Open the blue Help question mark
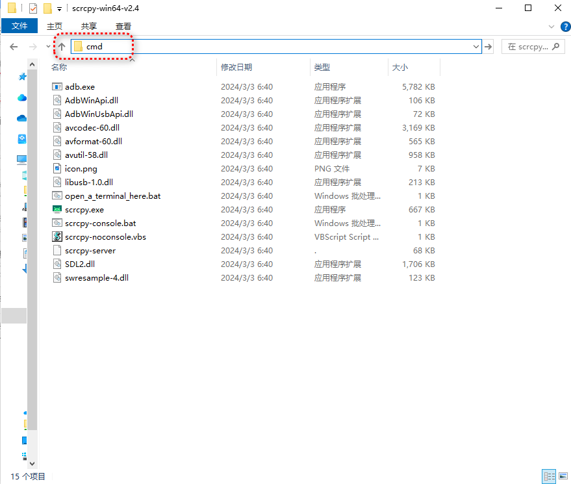The height and width of the screenshot is (484, 571). point(566,27)
